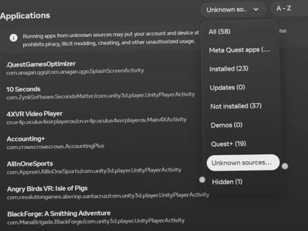308x231 pixels.
Task: Show Not installed (37) apps
Action: [x=236, y=106]
